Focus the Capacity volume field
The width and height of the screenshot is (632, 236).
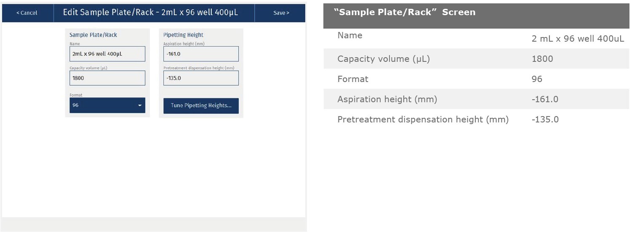click(x=107, y=78)
